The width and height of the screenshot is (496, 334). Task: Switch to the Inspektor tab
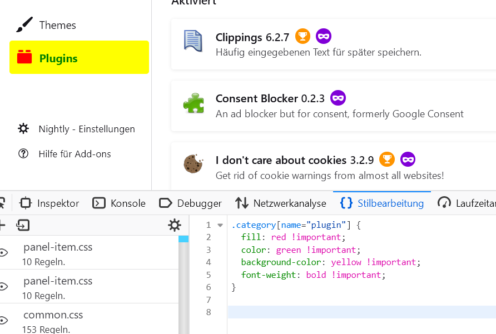click(x=49, y=203)
